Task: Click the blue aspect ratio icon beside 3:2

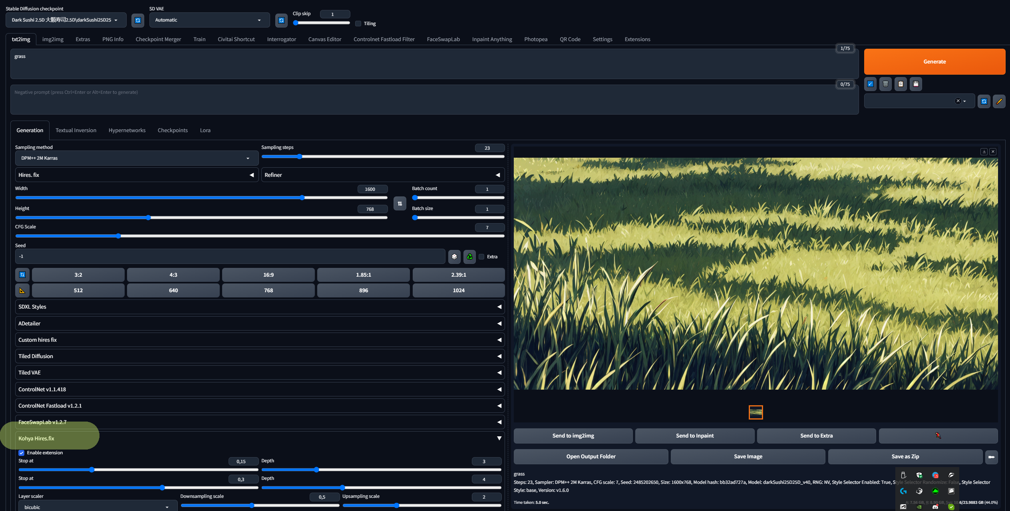Action: 22,275
